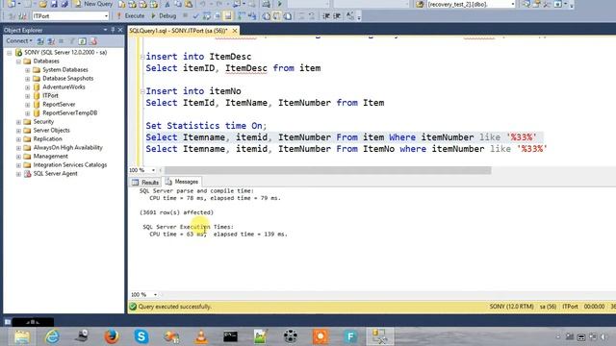Click the New Query toolbar button

93,4
